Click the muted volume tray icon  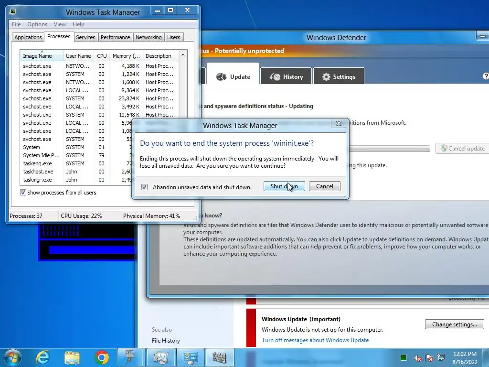coord(417,358)
